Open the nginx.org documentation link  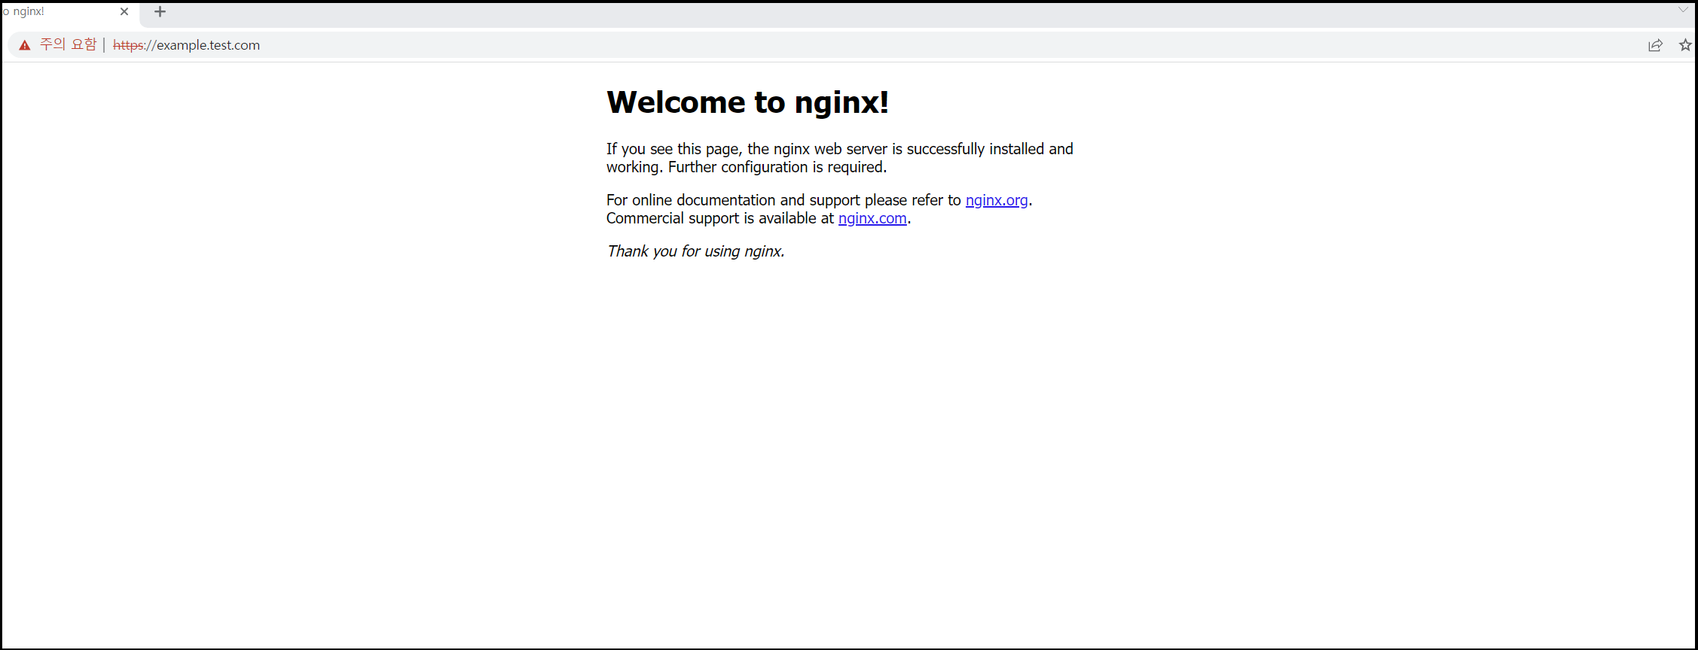(997, 200)
